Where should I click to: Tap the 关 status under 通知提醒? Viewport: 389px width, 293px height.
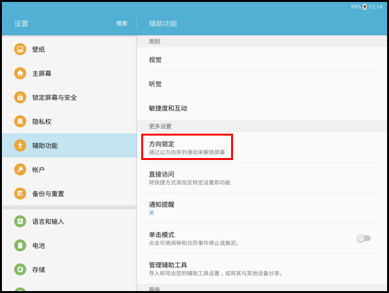[151, 213]
